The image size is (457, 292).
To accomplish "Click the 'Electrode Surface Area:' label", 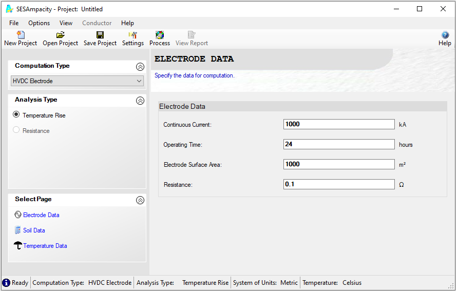I will (193, 165).
